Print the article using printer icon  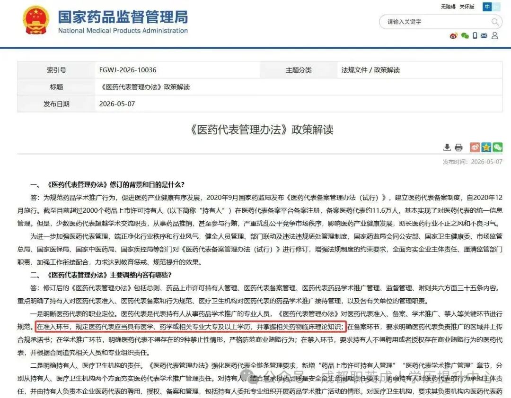tap(458, 147)
